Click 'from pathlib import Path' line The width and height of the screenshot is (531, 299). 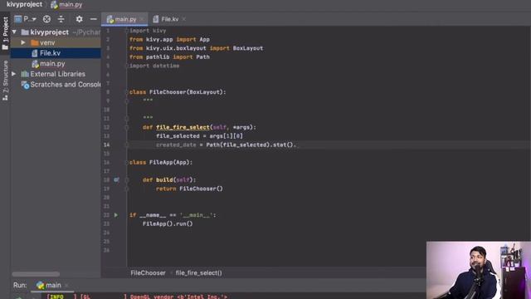pos(169,57)
